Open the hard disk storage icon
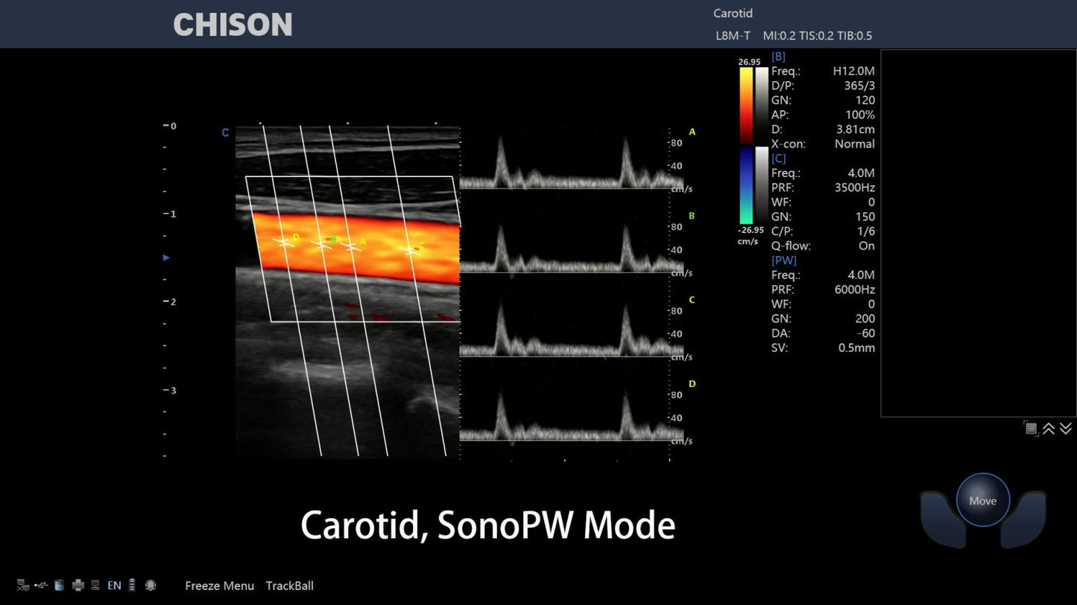Image resolution: width=1077 pixels, height=605 pixels. 60,586
